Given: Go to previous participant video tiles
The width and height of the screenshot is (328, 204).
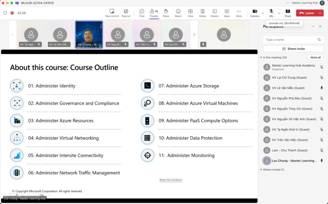Looking at the screenshot, I should pyautogui.click(x=12, y=35).
